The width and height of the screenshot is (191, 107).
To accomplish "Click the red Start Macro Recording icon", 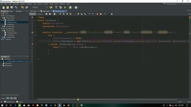I will pyautogui.click(x=97, y=14).
